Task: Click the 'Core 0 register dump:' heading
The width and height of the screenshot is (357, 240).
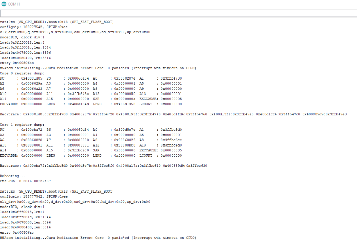Action: click(x=22, y=73)
